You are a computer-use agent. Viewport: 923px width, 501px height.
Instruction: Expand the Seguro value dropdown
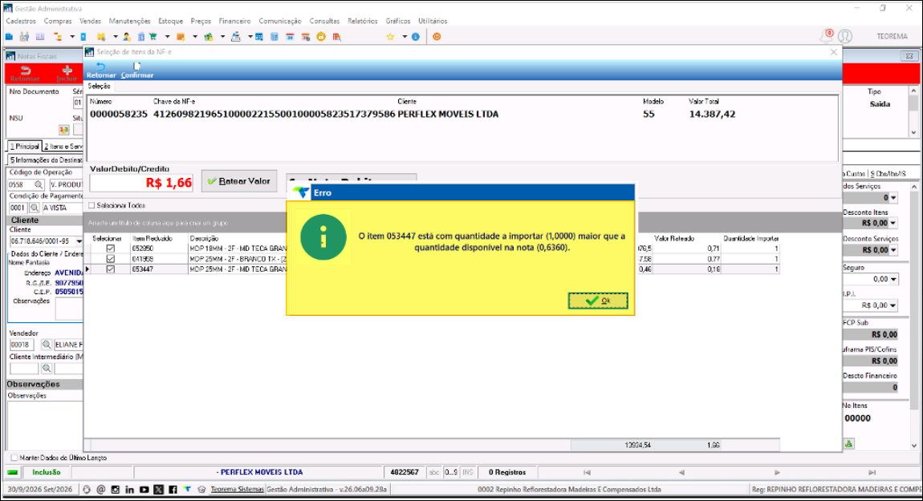click(893, 279)
